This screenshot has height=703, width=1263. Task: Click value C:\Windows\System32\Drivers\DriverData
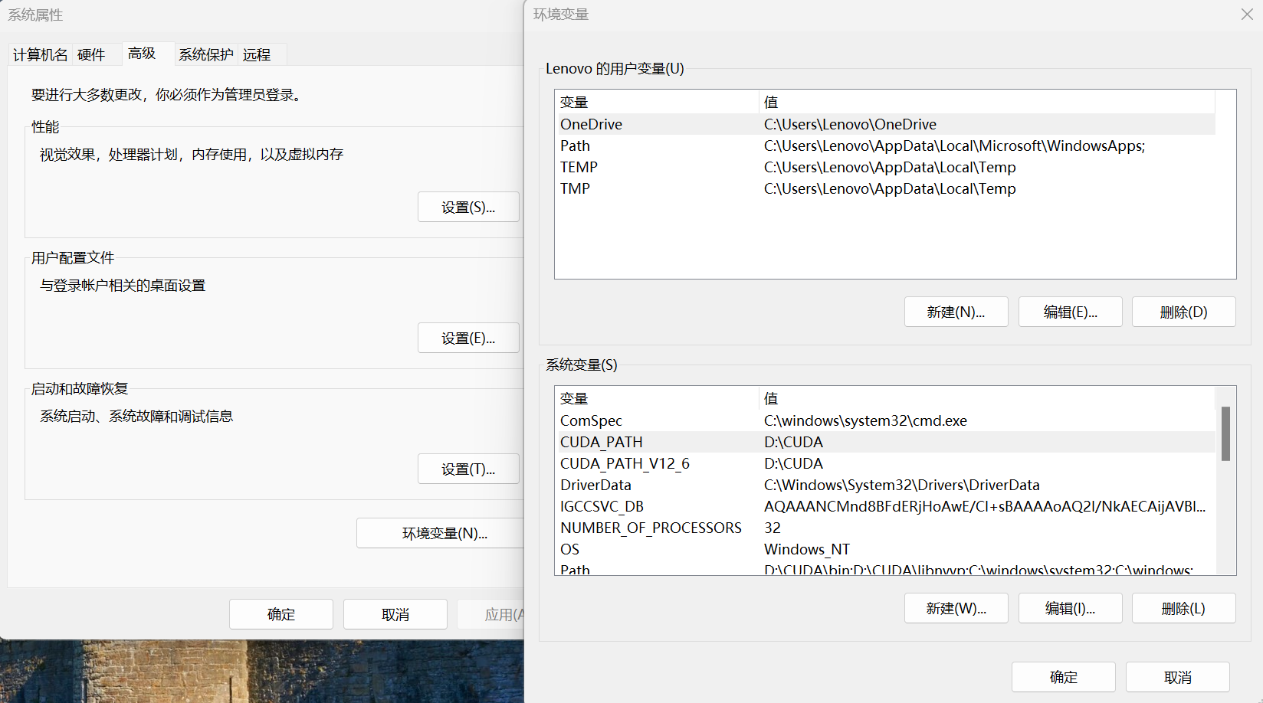(x=902, y=485)
